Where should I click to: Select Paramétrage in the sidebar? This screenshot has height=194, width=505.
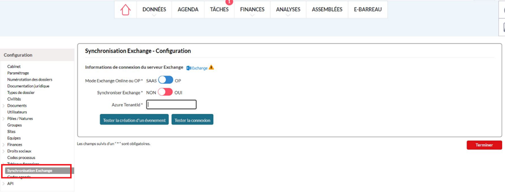click(18, 73)
